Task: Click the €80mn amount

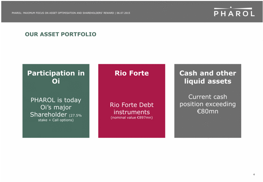Action: pyautogui.click(x=208, y=111)
